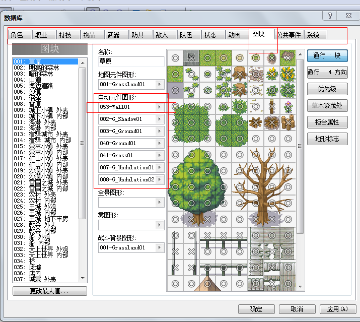Switch to the 职业 tab
The image size is (360, 322).
pos(44,35)
